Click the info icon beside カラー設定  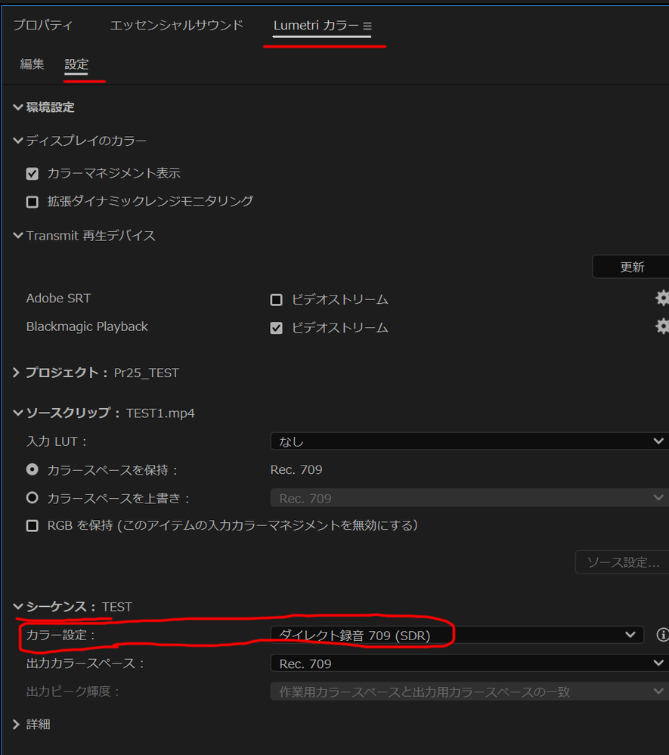pos(663,635)
